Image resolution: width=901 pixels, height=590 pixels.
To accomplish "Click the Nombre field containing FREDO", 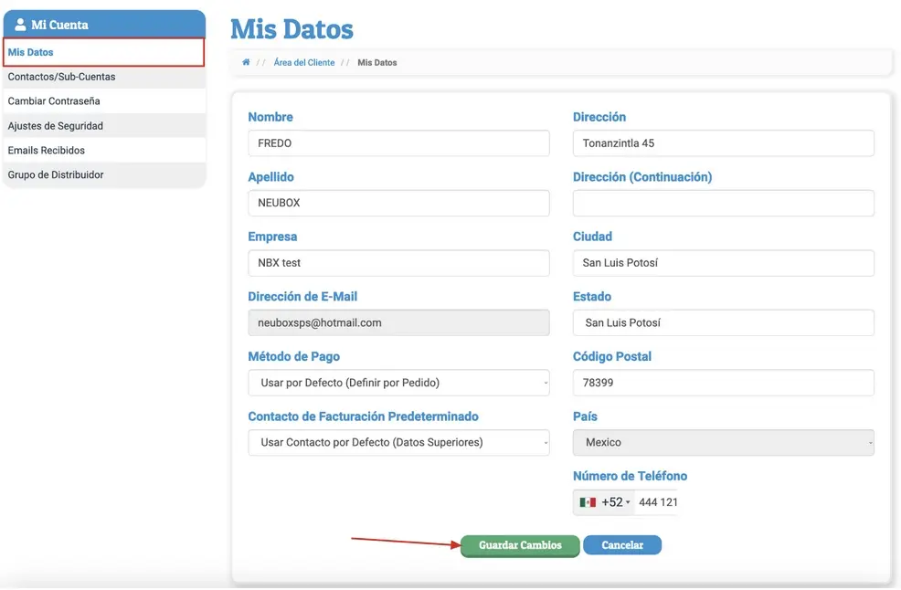I will [x=398, y=143].
